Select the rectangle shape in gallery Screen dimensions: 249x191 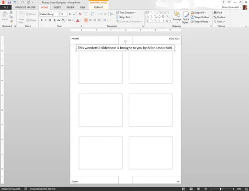tap(159, 13)
